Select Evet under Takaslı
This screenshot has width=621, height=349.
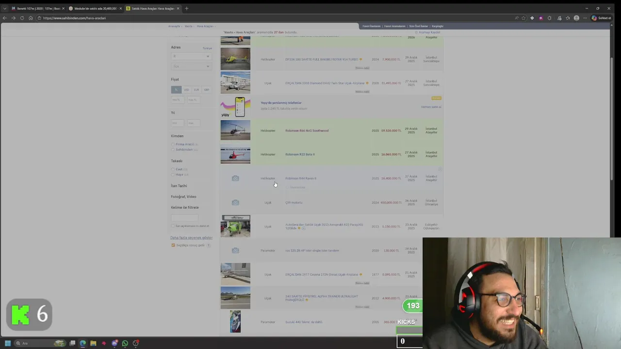coord(173,169)
